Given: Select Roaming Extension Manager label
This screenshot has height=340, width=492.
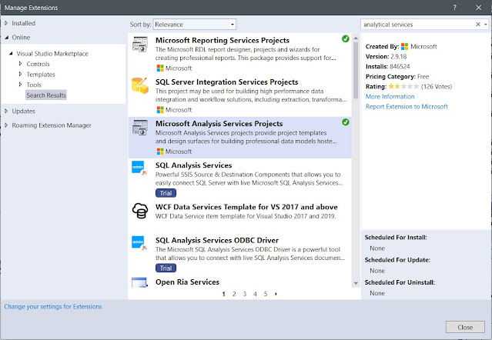Looking at the screenshot, I should (x=52, y=125).
